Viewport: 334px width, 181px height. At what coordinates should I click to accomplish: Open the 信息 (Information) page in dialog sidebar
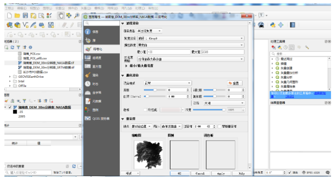point(101,32)
